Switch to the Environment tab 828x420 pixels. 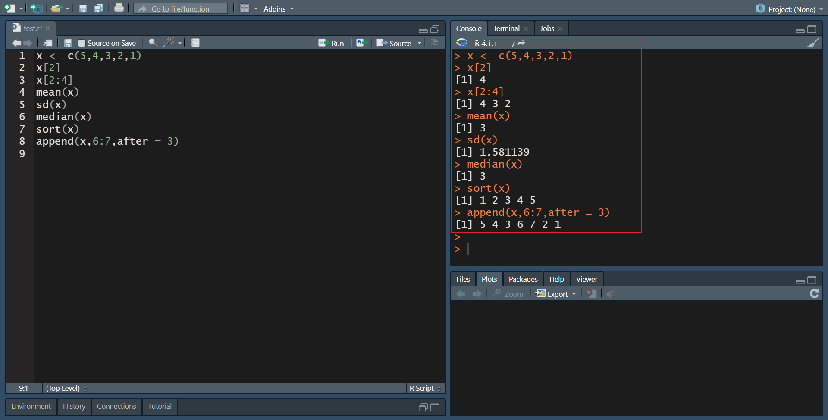click(31, 406)
